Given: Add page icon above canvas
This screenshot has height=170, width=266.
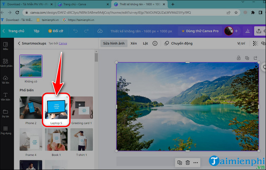Looking at the screenshot, I should coord(255,58).
